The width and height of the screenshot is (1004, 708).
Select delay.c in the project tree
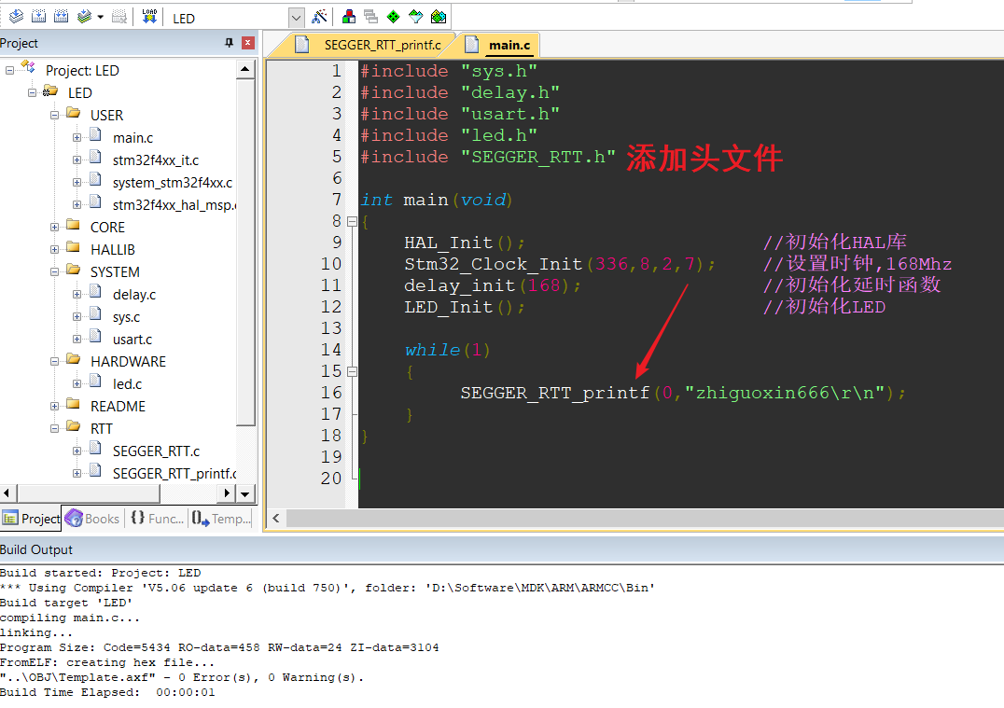[133, 295]
